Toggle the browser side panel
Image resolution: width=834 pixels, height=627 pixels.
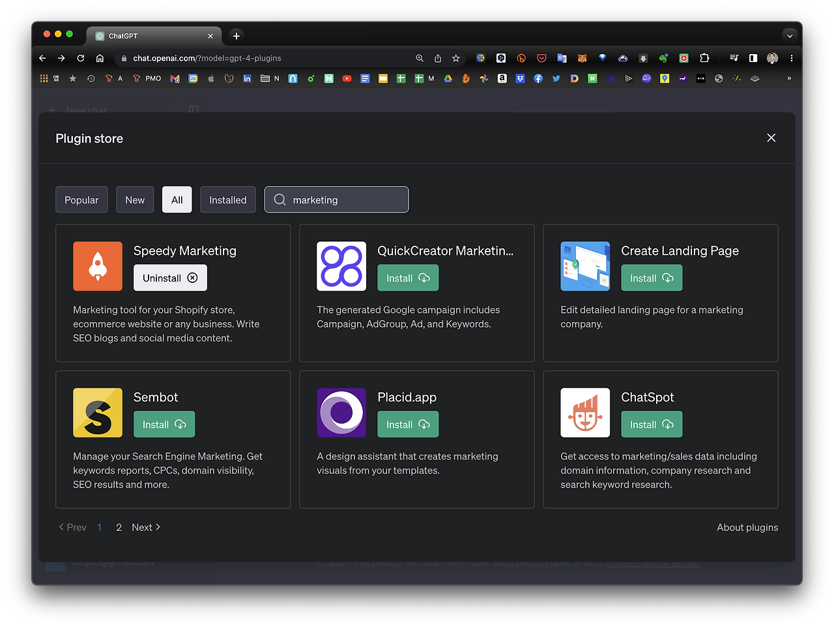coord(753,58)
